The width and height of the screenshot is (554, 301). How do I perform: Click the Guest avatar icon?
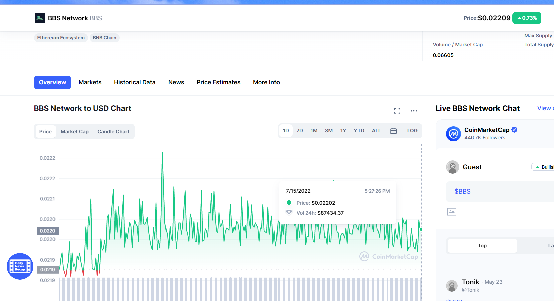pyautogui.click(x=453, y=167)
